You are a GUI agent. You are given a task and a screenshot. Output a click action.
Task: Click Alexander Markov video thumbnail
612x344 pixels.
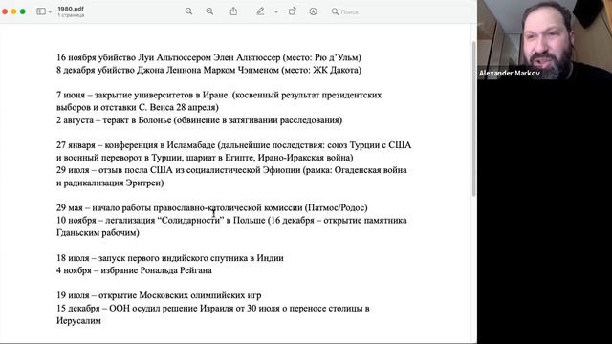[544, 40]
